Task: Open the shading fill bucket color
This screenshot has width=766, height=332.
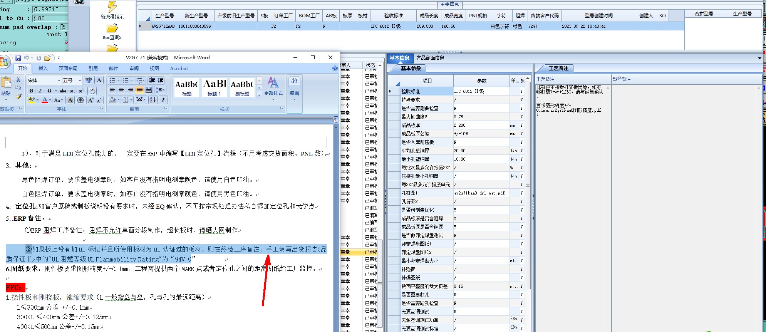Action: (112, 100)
